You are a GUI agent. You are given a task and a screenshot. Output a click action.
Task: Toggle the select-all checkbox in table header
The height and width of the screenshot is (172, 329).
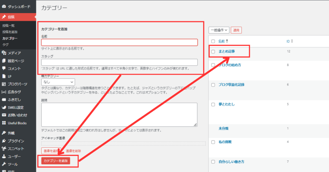click(x=213, y=41)
